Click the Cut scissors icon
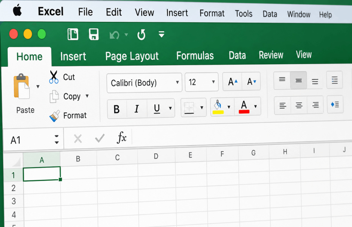 coord(54,77)
